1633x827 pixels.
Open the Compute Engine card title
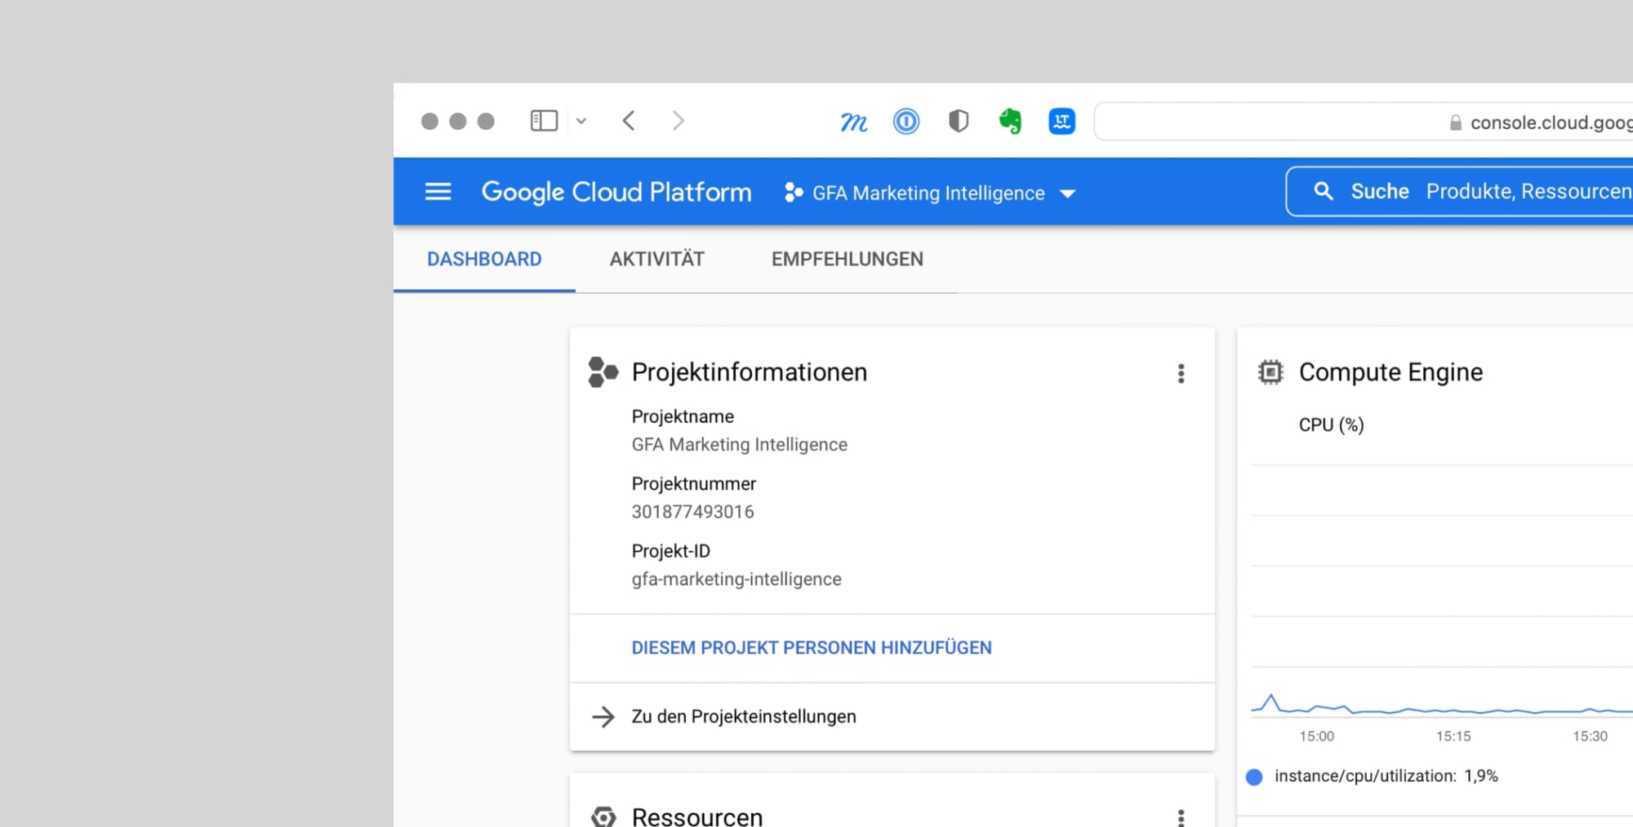click(1390, 372)
